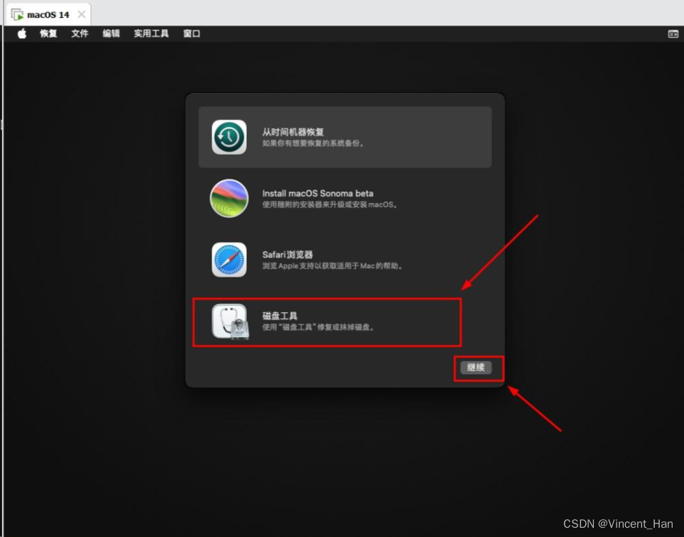Screen dimensions: 684x537
Task: Click the description 如果你有想要恢复的系统备份。
Action: (313, 143)
